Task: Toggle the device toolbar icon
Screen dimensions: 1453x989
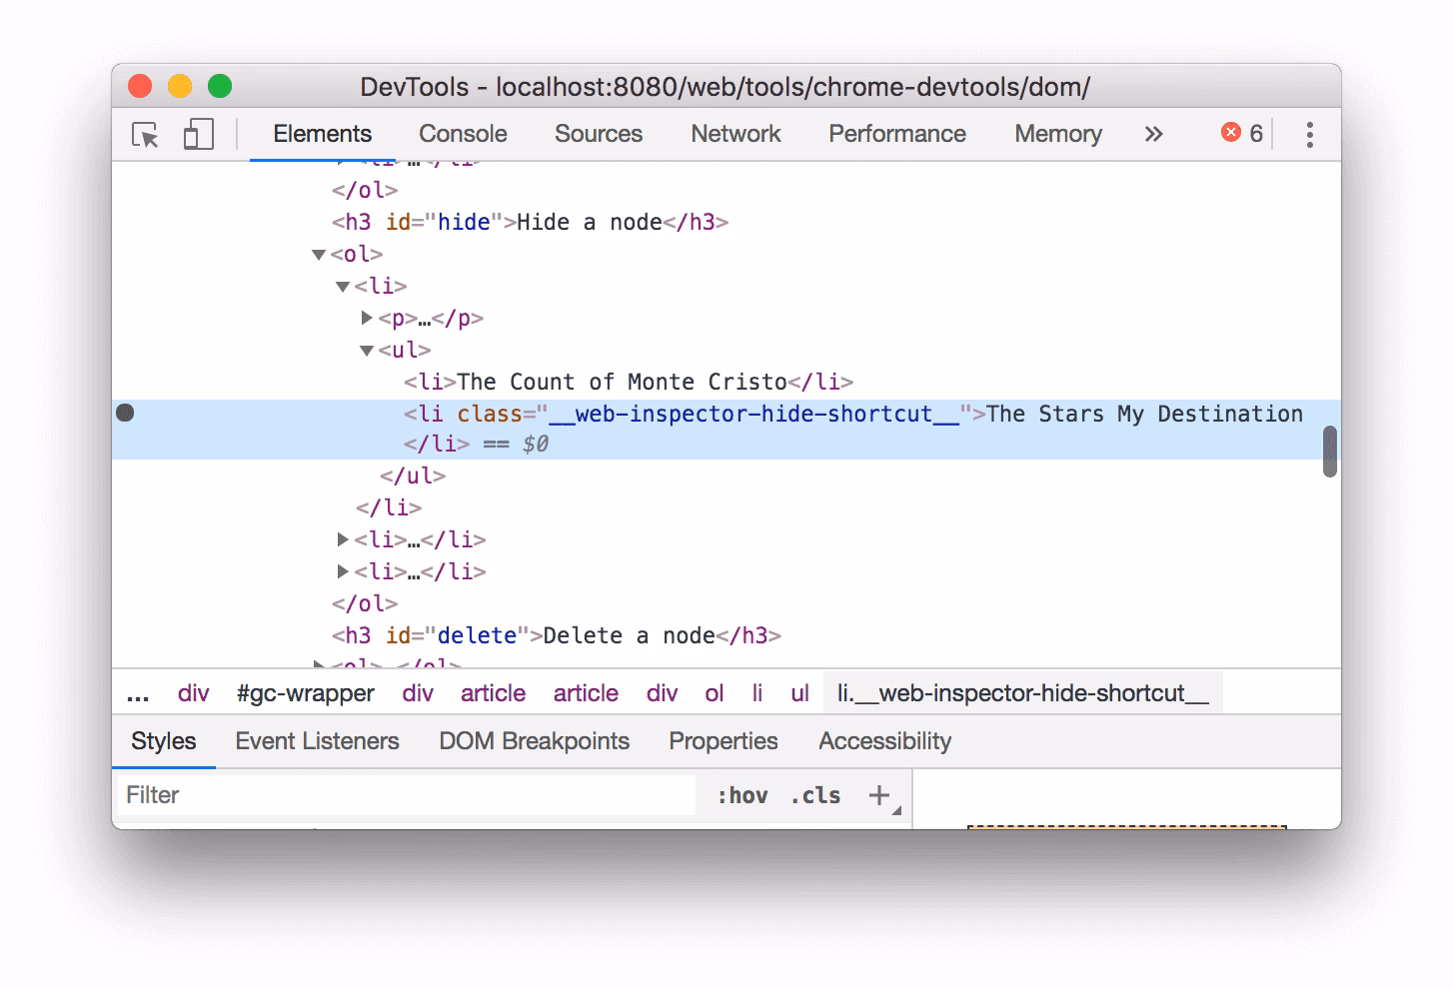Action: click(199, 135)
